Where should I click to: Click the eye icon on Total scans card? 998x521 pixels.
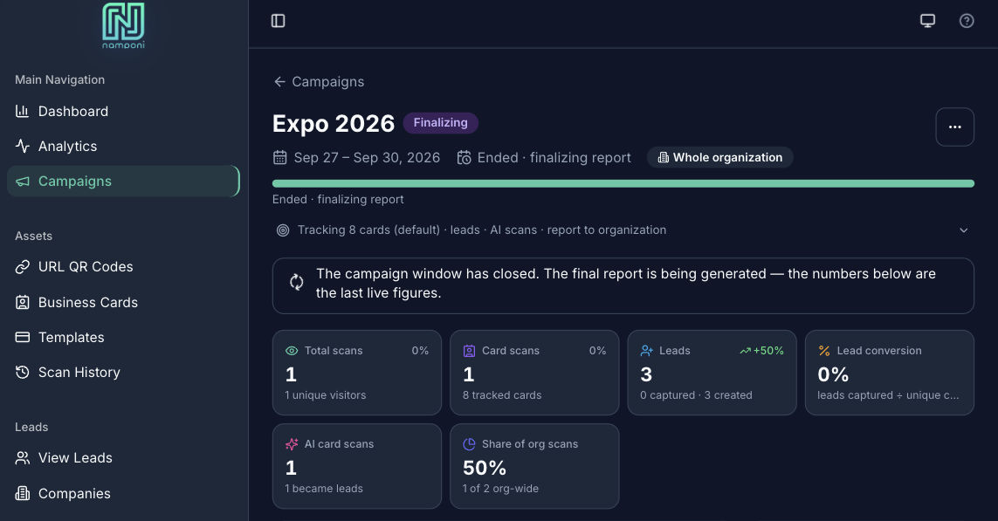(292, 351)
